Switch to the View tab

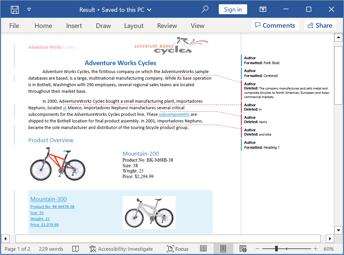click(x=197, y=26)
